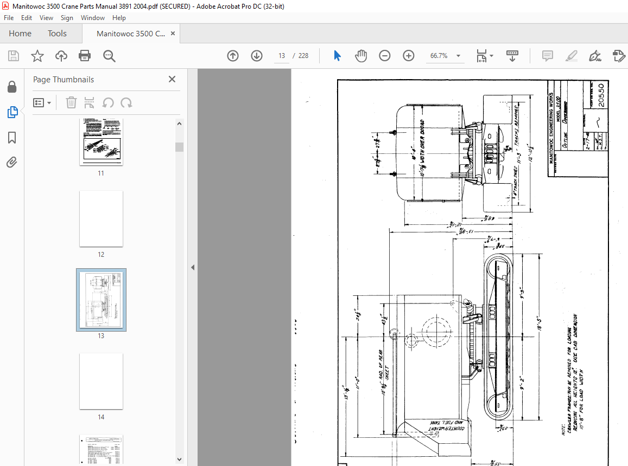Viewport: 628px width, 466px height.
Task: Click thumbnails scrollbar down arrow
Action: click(180, 459)
